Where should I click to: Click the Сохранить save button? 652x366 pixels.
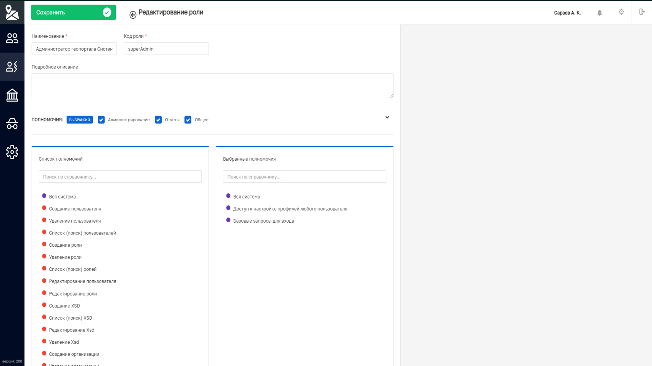click(73, 13)
